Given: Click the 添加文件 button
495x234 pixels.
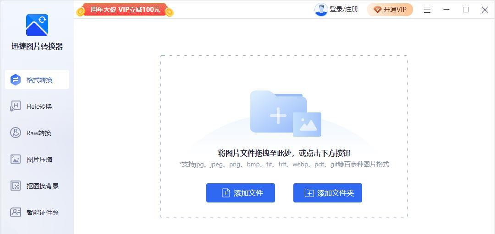Looking at the screenshot, I should (x=241, y=193).
